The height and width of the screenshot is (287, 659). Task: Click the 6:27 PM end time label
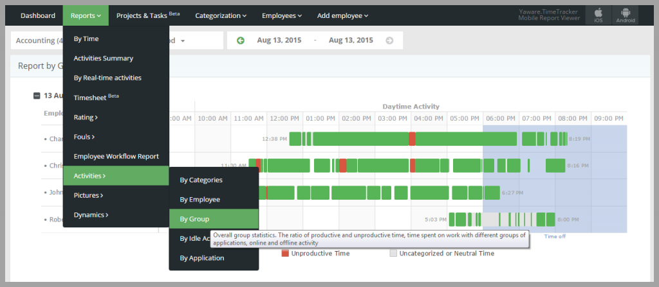(512, 193)
